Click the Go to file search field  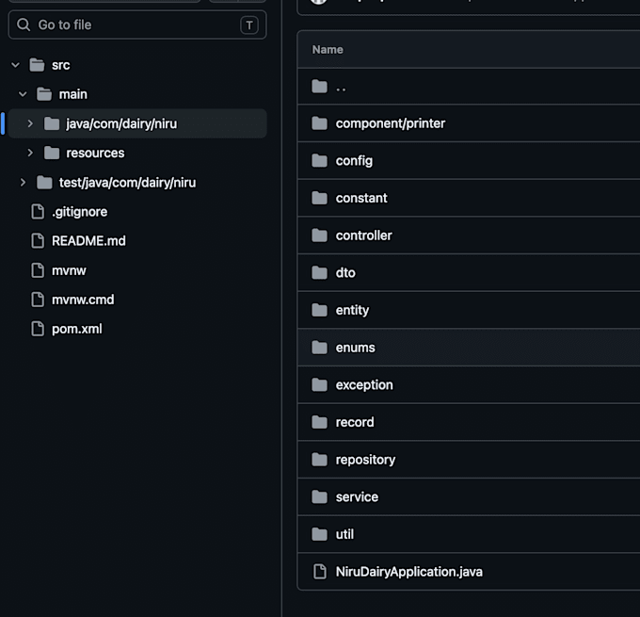click(x=137, y=24)
